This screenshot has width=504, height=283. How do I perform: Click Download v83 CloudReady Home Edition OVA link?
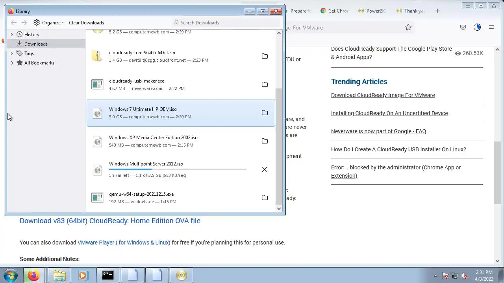[110, 221]
